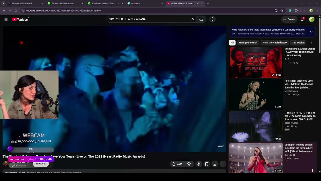Viewport: 321px width, 181px height.
Task: Click the VEVO watermark in the player
Action: pos(221,146)
